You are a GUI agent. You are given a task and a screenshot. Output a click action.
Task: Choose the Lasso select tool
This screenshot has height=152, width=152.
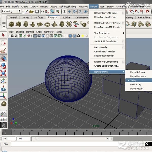[x=4, y=43]
